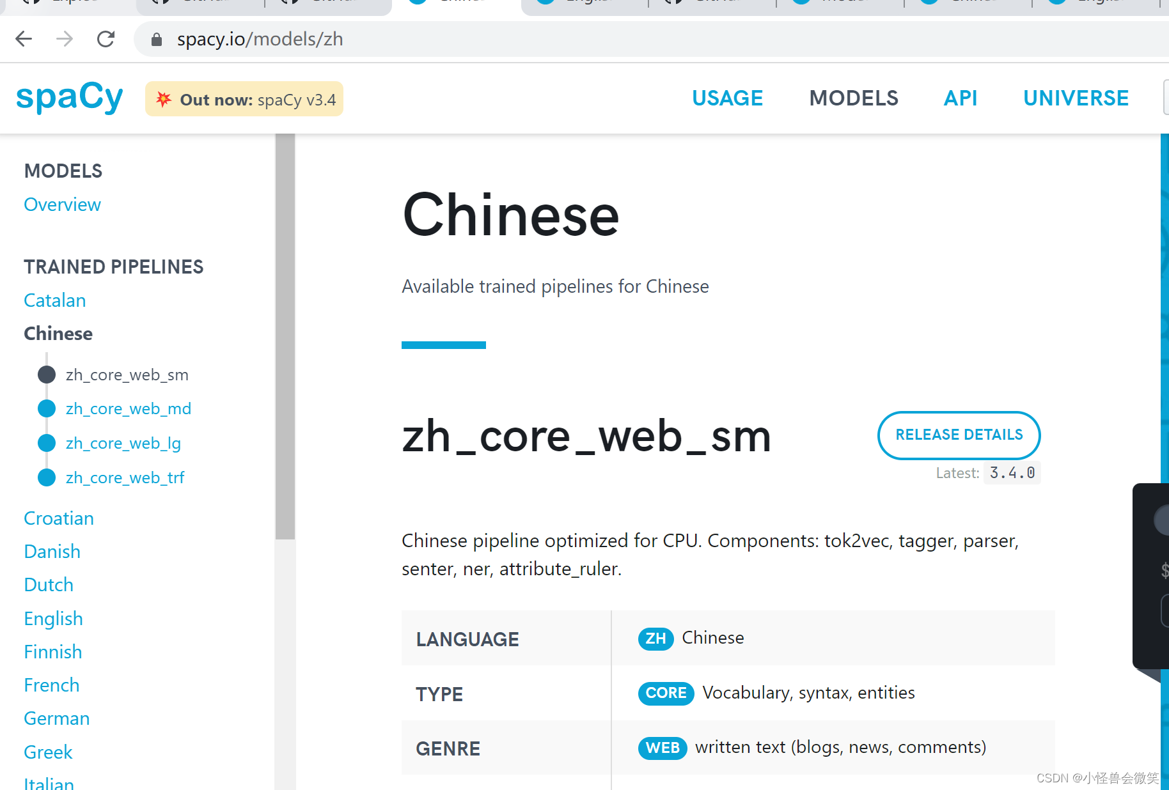Click the dark bullet beside zh_core_web_sm

tap(47, 375)
